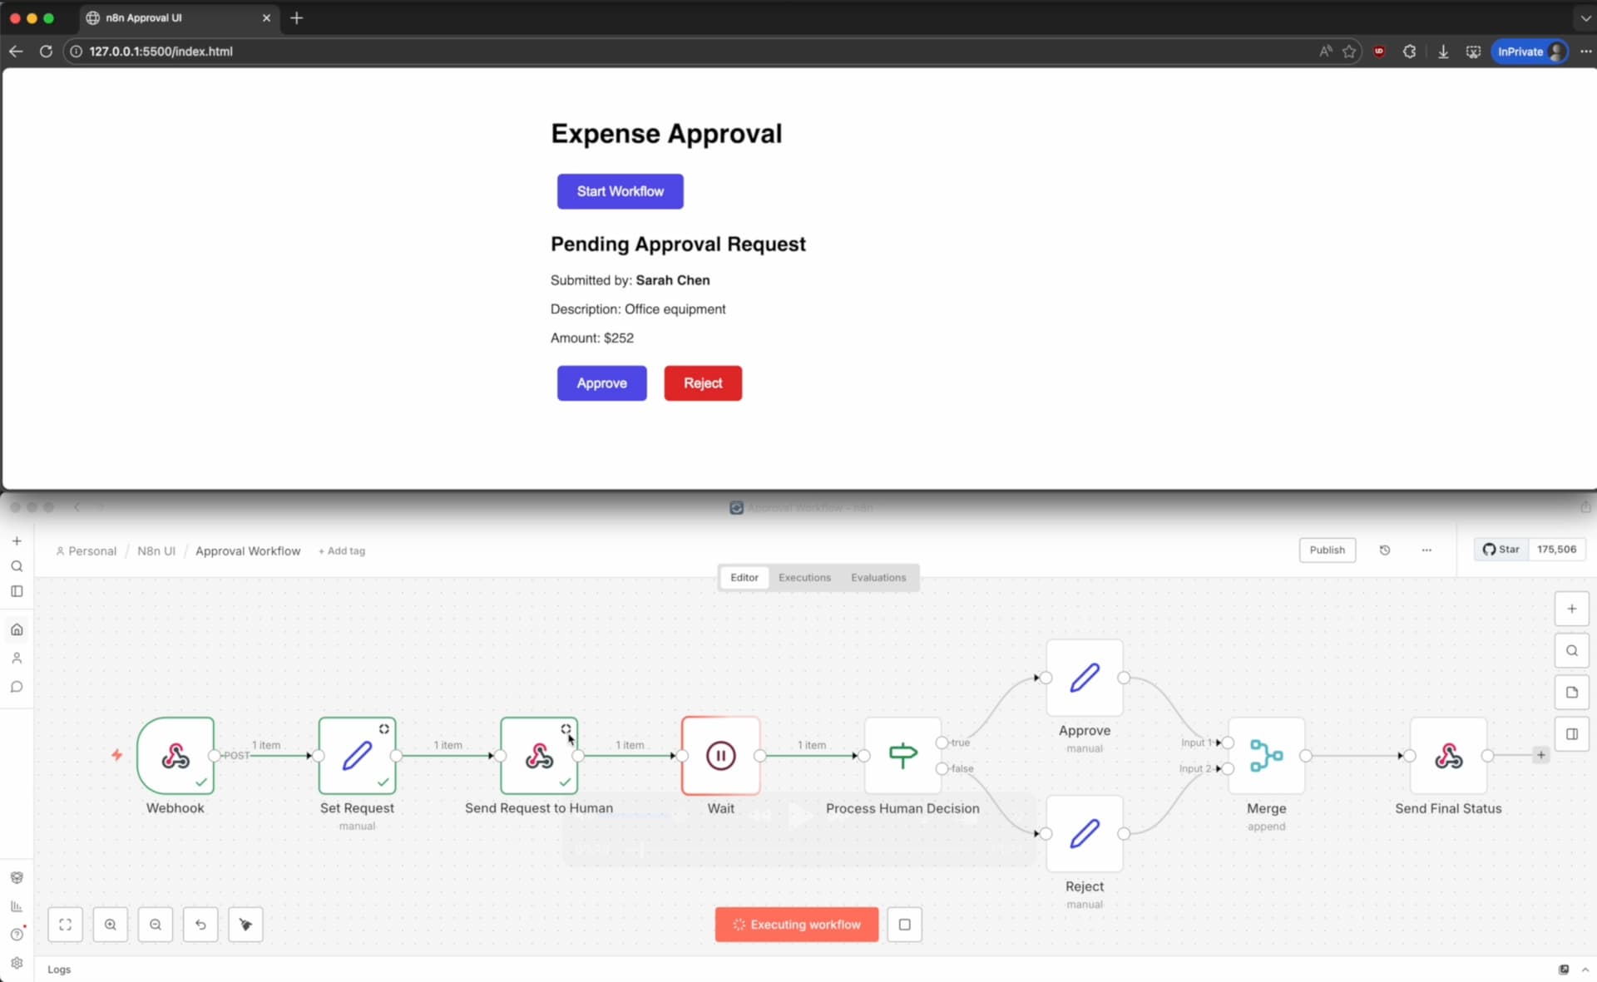Click the browser address bar URL

coord(161,52)
